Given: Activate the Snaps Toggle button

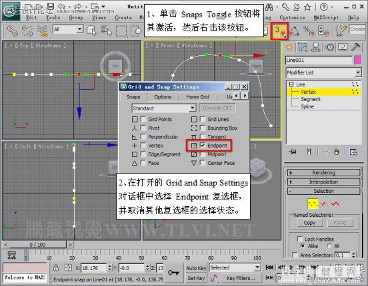Looking at the screenshot, I should (x=279, y=31).
